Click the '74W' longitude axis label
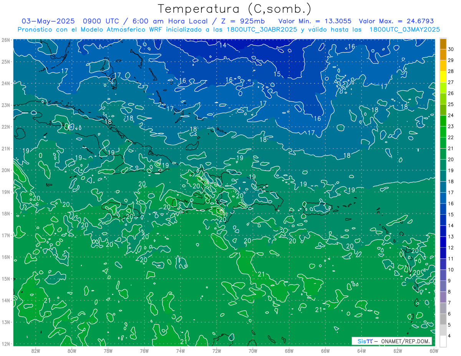The height and width of the screenshot is (356, 461). pos(180,351)
